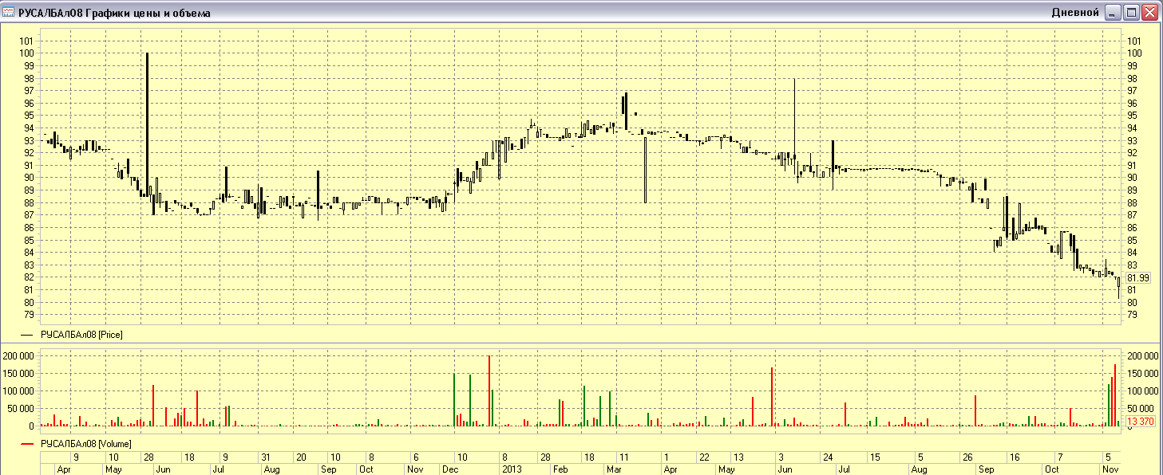Click the Дневной timeframe label
Image resolution: width=1163 pixels, height=475 pixels.
[1076, 13]
